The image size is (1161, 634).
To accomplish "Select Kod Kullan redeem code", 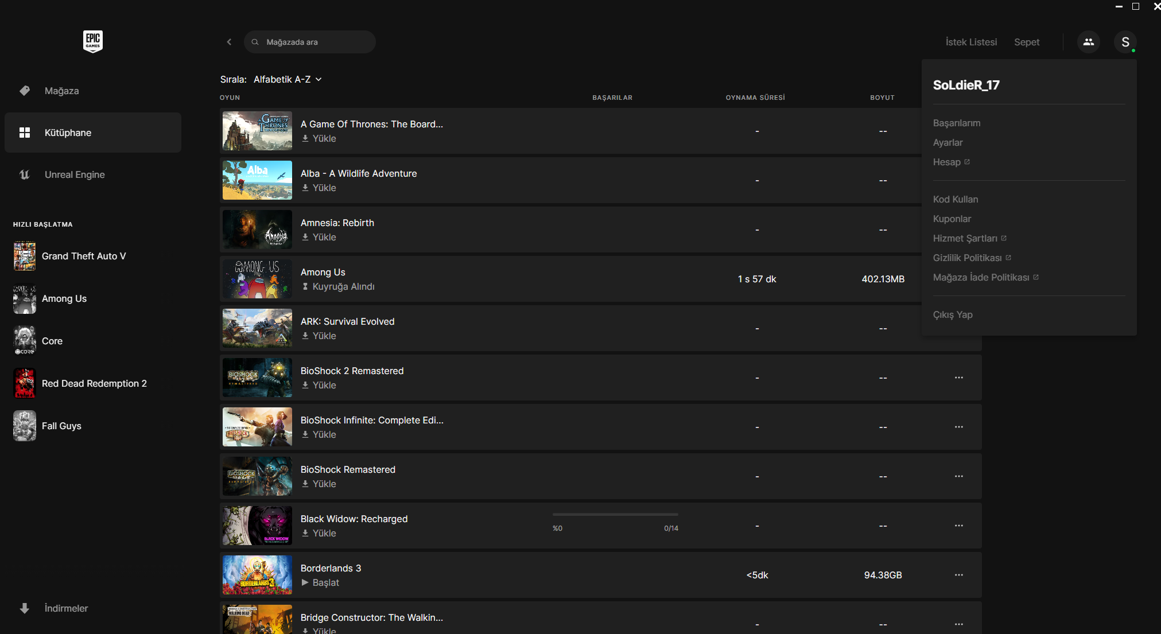I will (x=956, y=199).
